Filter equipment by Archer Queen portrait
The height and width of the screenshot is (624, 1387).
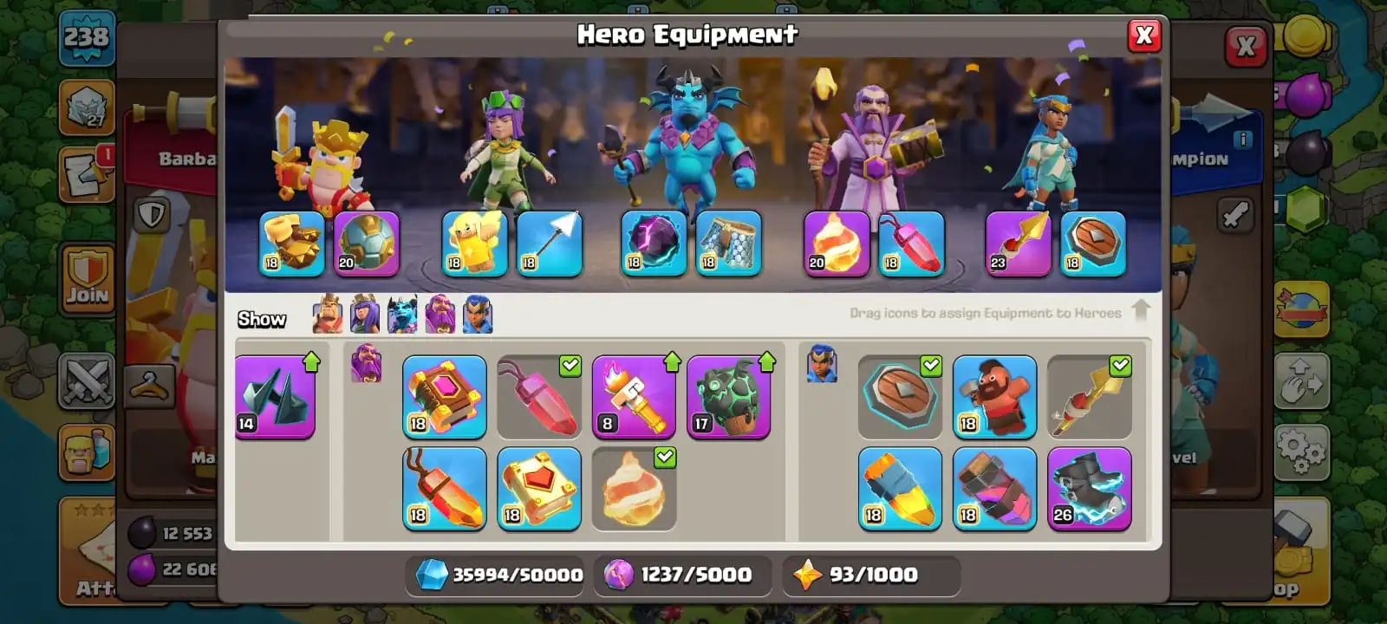coord(365,315)
